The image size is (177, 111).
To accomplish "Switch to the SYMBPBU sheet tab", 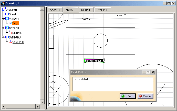I will [102, 10].
